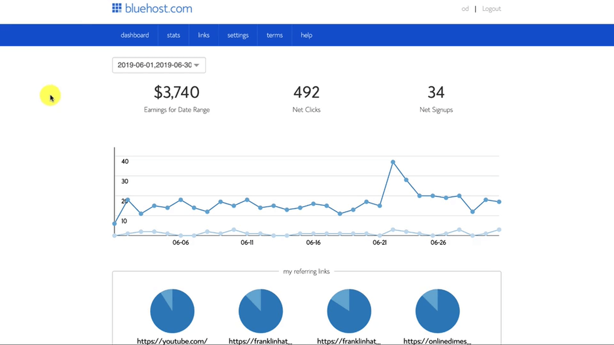This screenshot has width=614, height=345.
Task: Click the peak data point near 06-22
Action: click(393, 162)
